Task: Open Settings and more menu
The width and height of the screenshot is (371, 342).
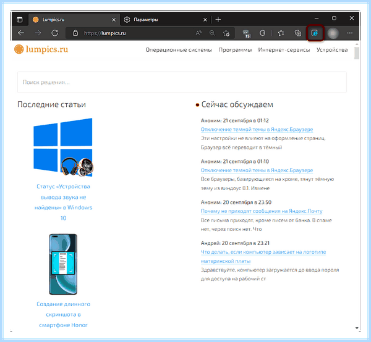Action: 350,33
